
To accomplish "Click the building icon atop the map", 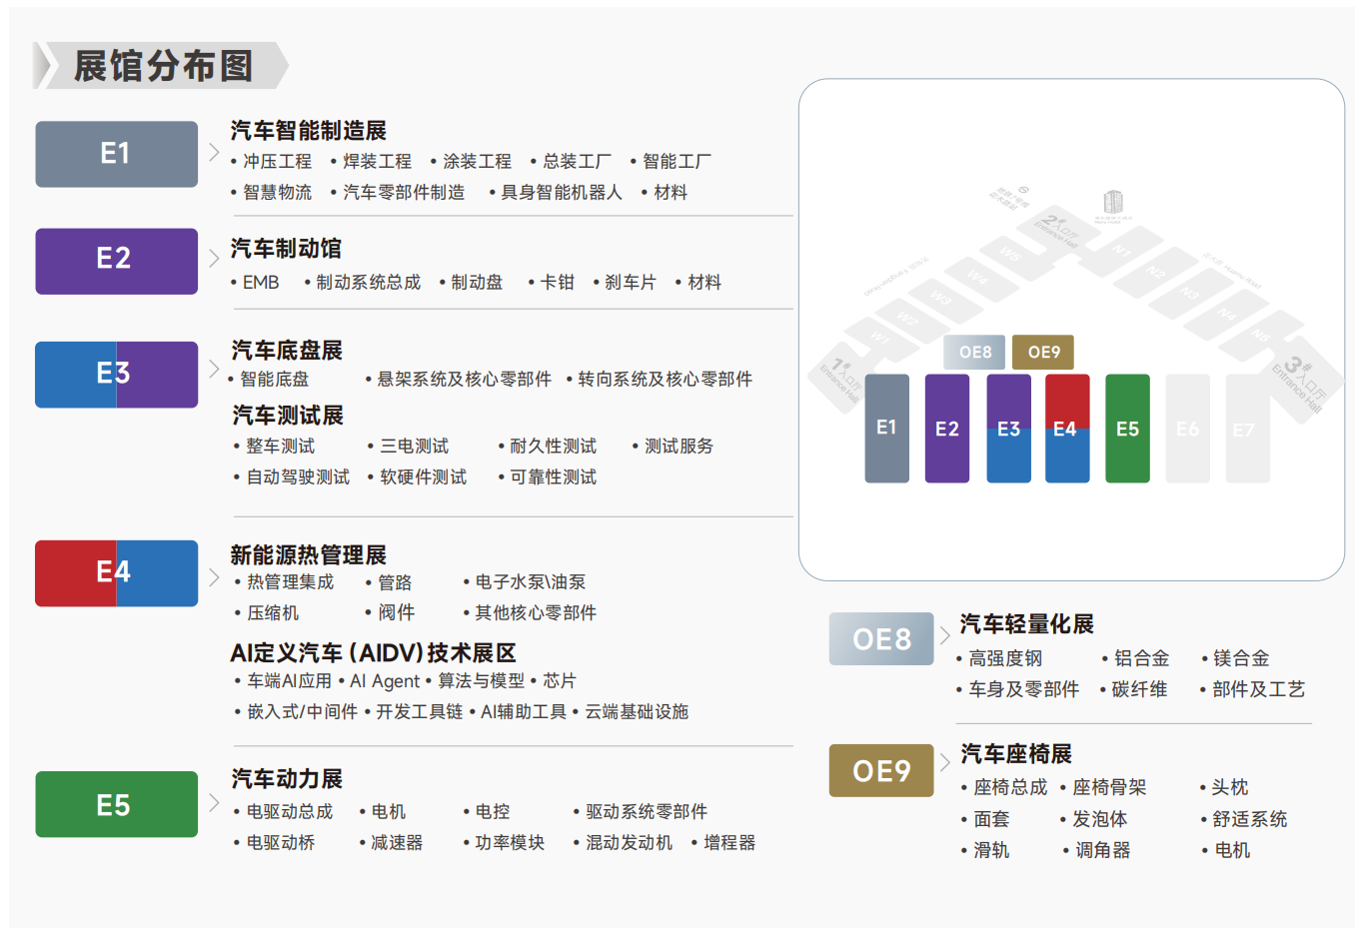I will point(1113,201).
